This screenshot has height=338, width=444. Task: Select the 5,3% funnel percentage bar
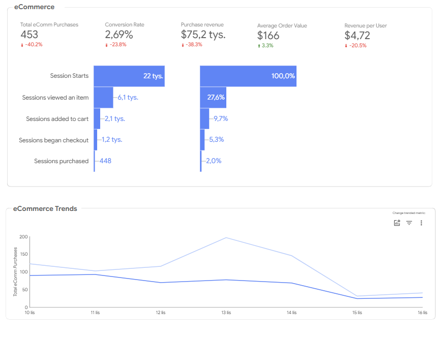click(202, 140)
